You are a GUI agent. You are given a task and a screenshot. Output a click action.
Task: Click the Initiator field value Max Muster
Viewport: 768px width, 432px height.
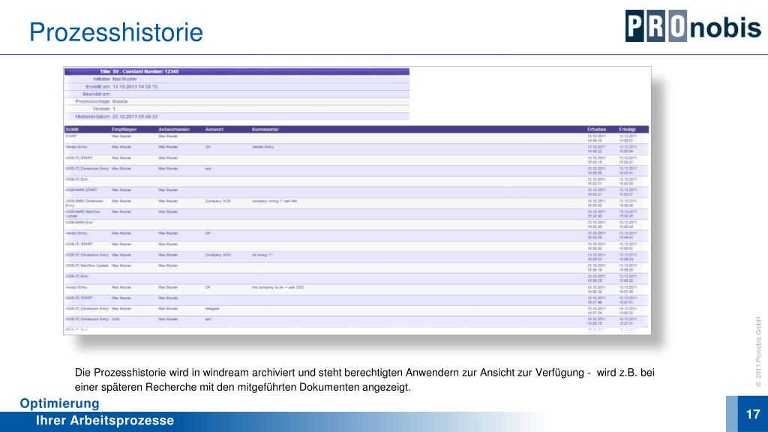[124, 79]
